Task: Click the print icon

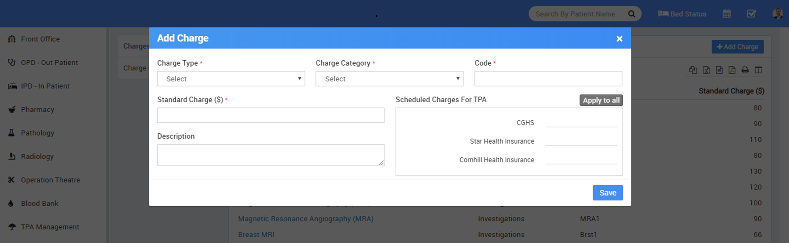Action: [745, 70]
